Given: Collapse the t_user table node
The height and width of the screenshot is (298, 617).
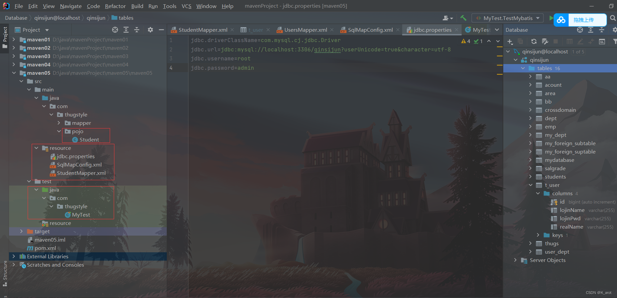Looking at the screenshot, I should click(530, 185).
